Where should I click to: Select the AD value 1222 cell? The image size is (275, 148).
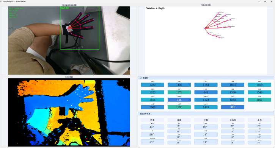[x=152, y=85]
